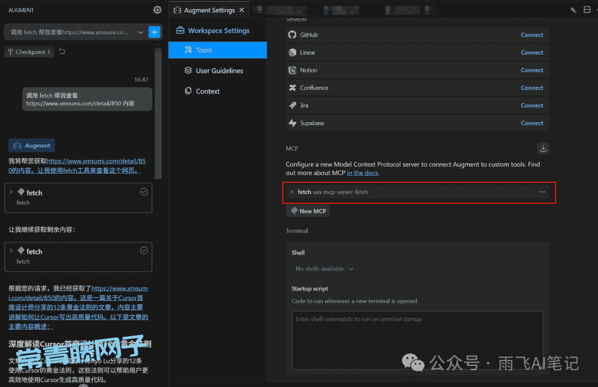Click the MCP section heading
This screenshot has width=598, height=387.
pos(292,149)
